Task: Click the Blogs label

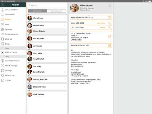Action: [x=7, y=44]
